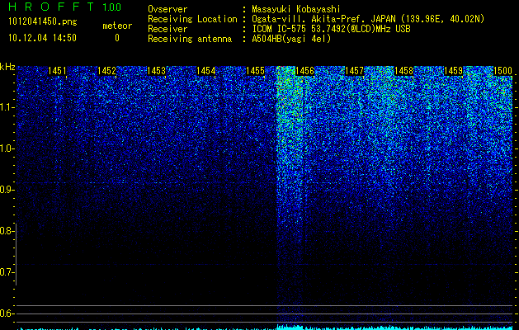
Task: Click the 1451 time marker
Action: click(x=57, y=71)
